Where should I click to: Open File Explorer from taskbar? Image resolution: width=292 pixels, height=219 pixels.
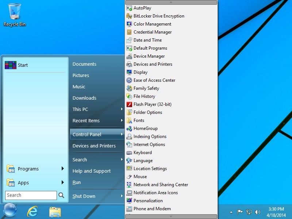[x=55, y=211]
